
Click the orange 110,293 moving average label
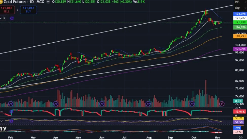240,36
